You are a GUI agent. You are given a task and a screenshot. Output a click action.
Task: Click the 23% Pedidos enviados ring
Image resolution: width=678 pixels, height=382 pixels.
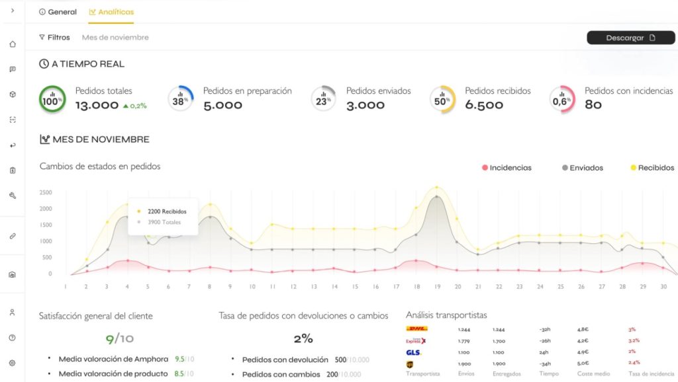pos(323,98)
